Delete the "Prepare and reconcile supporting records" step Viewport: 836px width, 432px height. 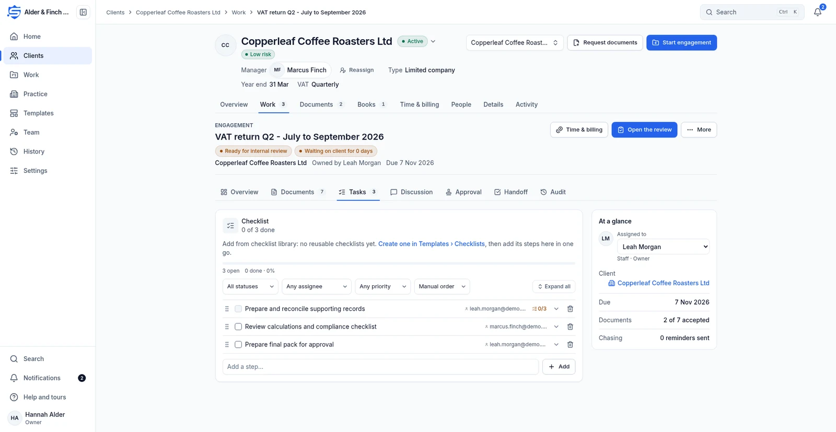coord(570,309)
